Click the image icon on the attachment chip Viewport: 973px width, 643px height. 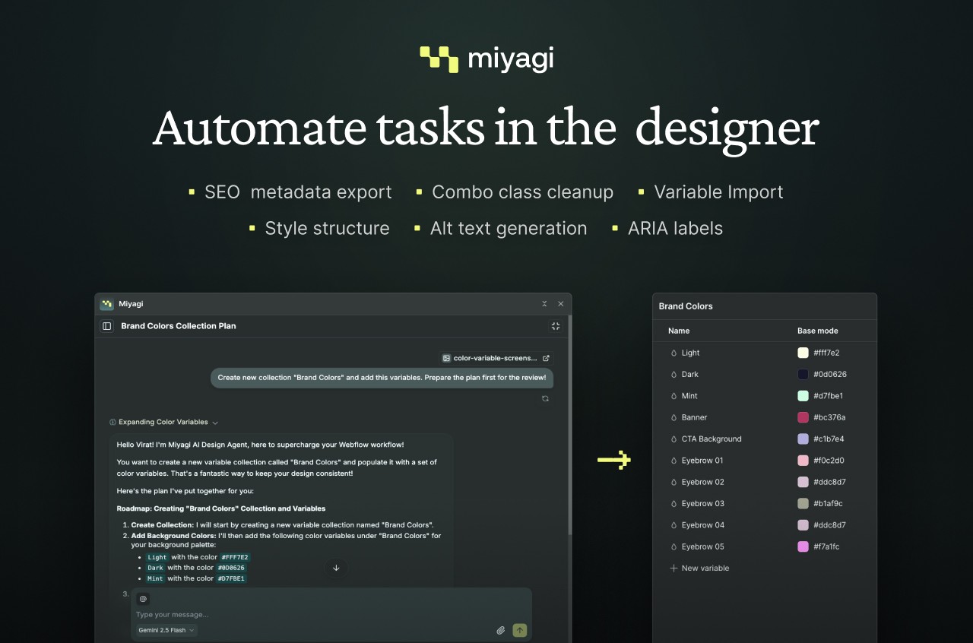(x=447, y=358)
